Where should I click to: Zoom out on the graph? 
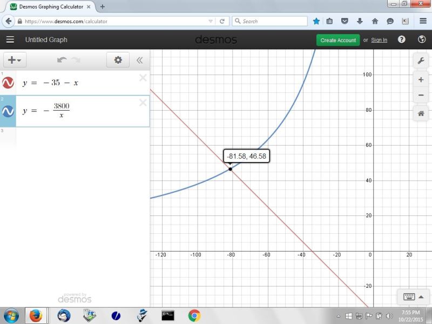[x=421, y=95]
